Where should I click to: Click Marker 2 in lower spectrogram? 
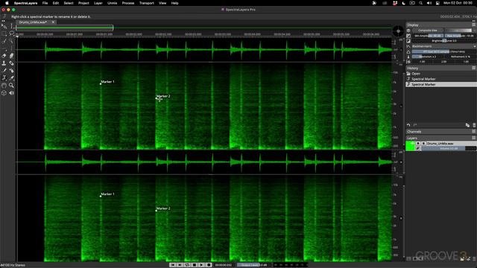coord(163,208)
